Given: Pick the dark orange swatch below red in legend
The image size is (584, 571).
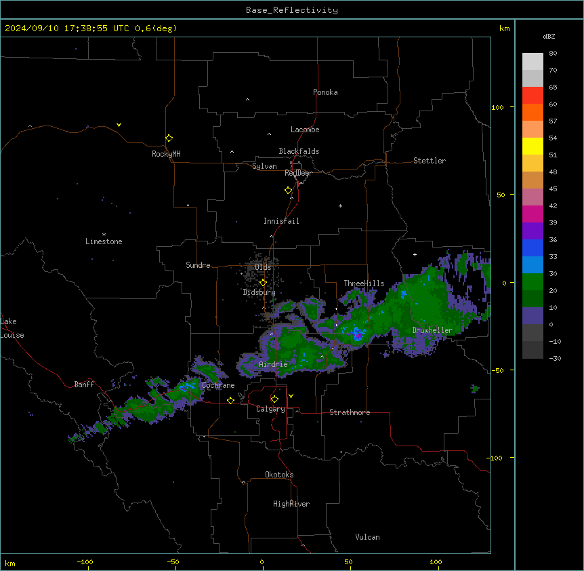Looking at the screenshot, I should click(533, 112).
